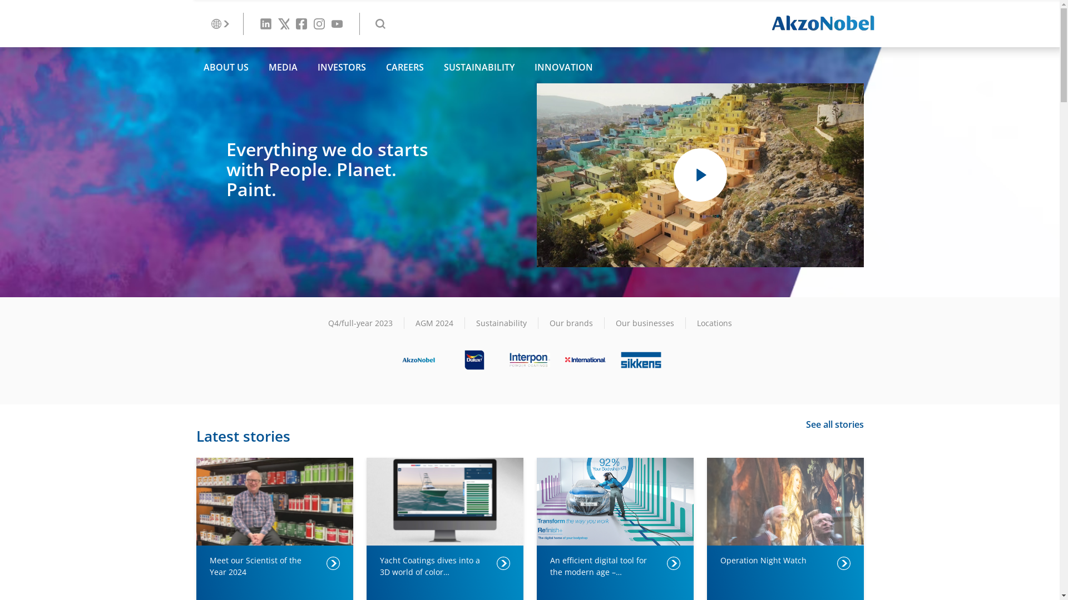
Task: Click the search magnifier icon
Action: [380, 24]
